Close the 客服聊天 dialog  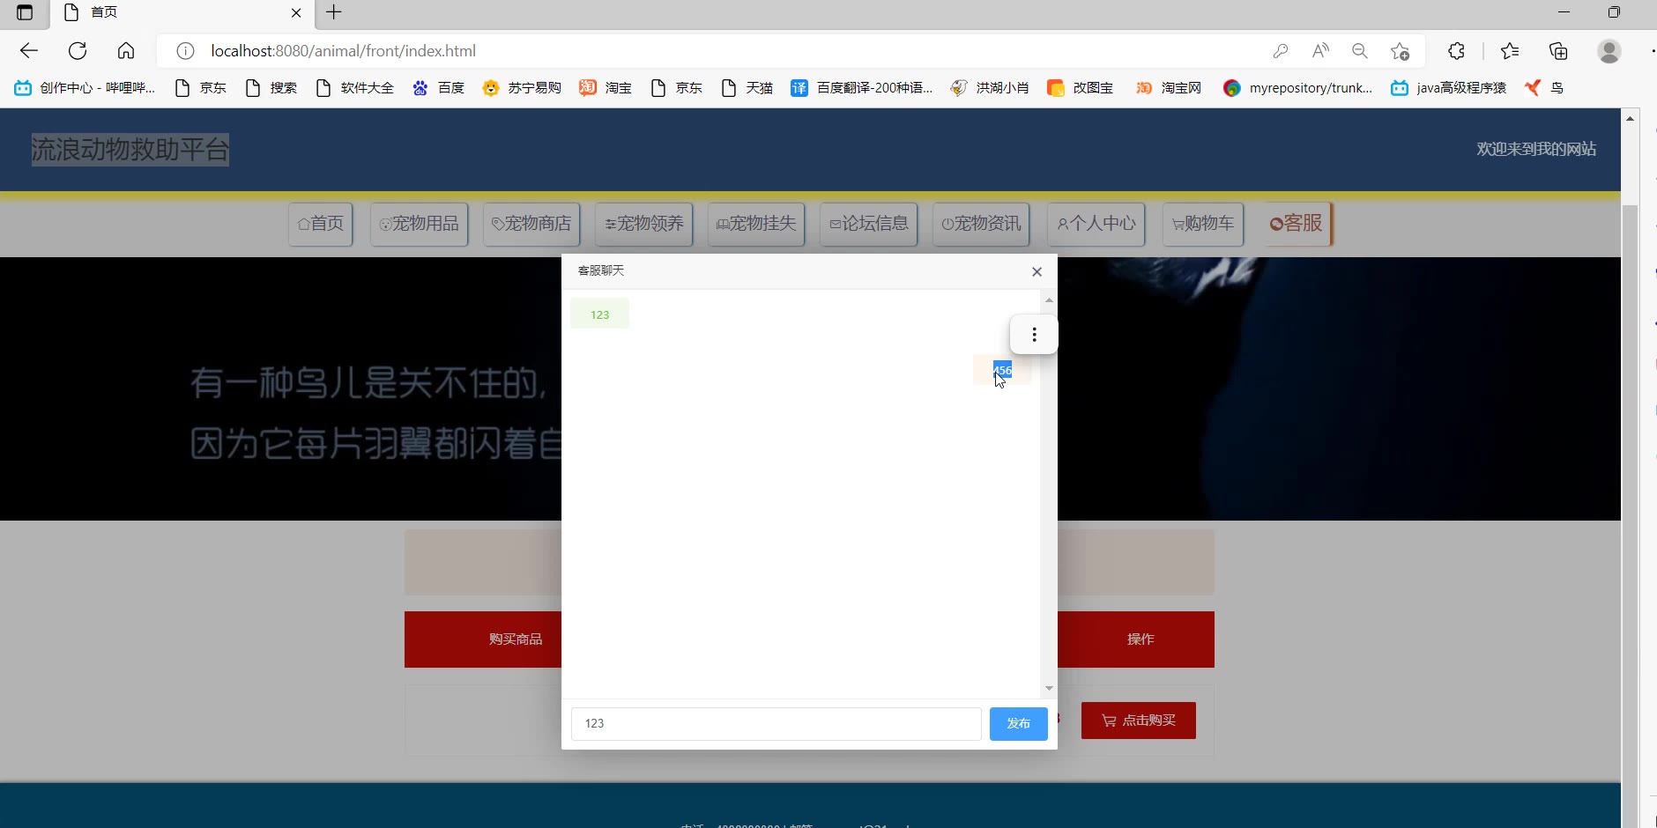(1037, 271)
